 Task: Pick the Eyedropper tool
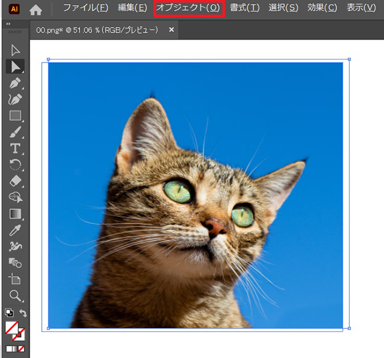pyautogui.click(x=15, y=230)
